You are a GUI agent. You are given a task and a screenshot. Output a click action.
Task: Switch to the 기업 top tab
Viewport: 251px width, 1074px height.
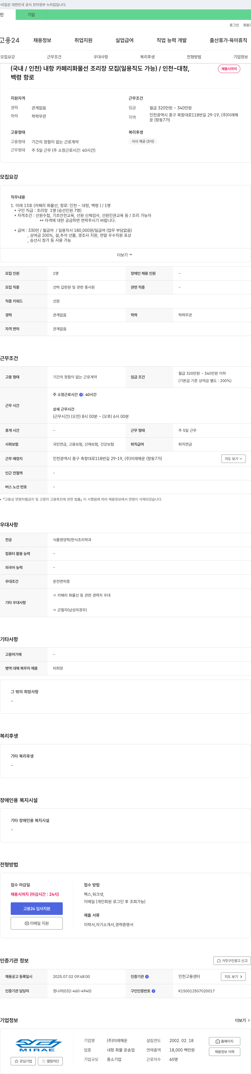point(31,15)
